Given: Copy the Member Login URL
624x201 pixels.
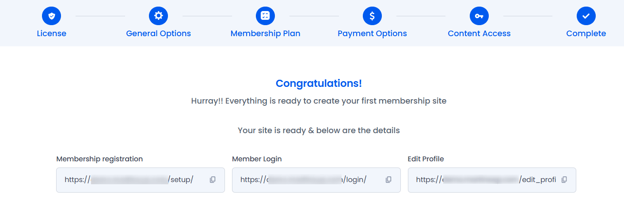Looking at the screenshot, I should (x=388, y=180).
